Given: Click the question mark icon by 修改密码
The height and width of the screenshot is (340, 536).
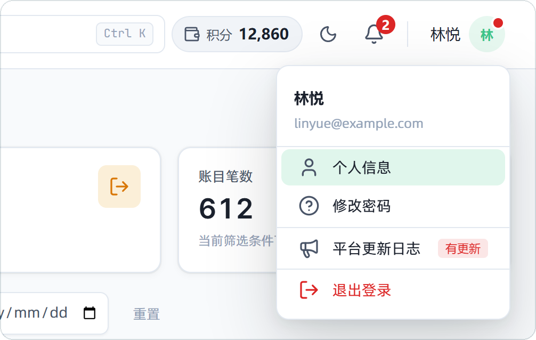Looking at the screenshot, I should (309, 206).
